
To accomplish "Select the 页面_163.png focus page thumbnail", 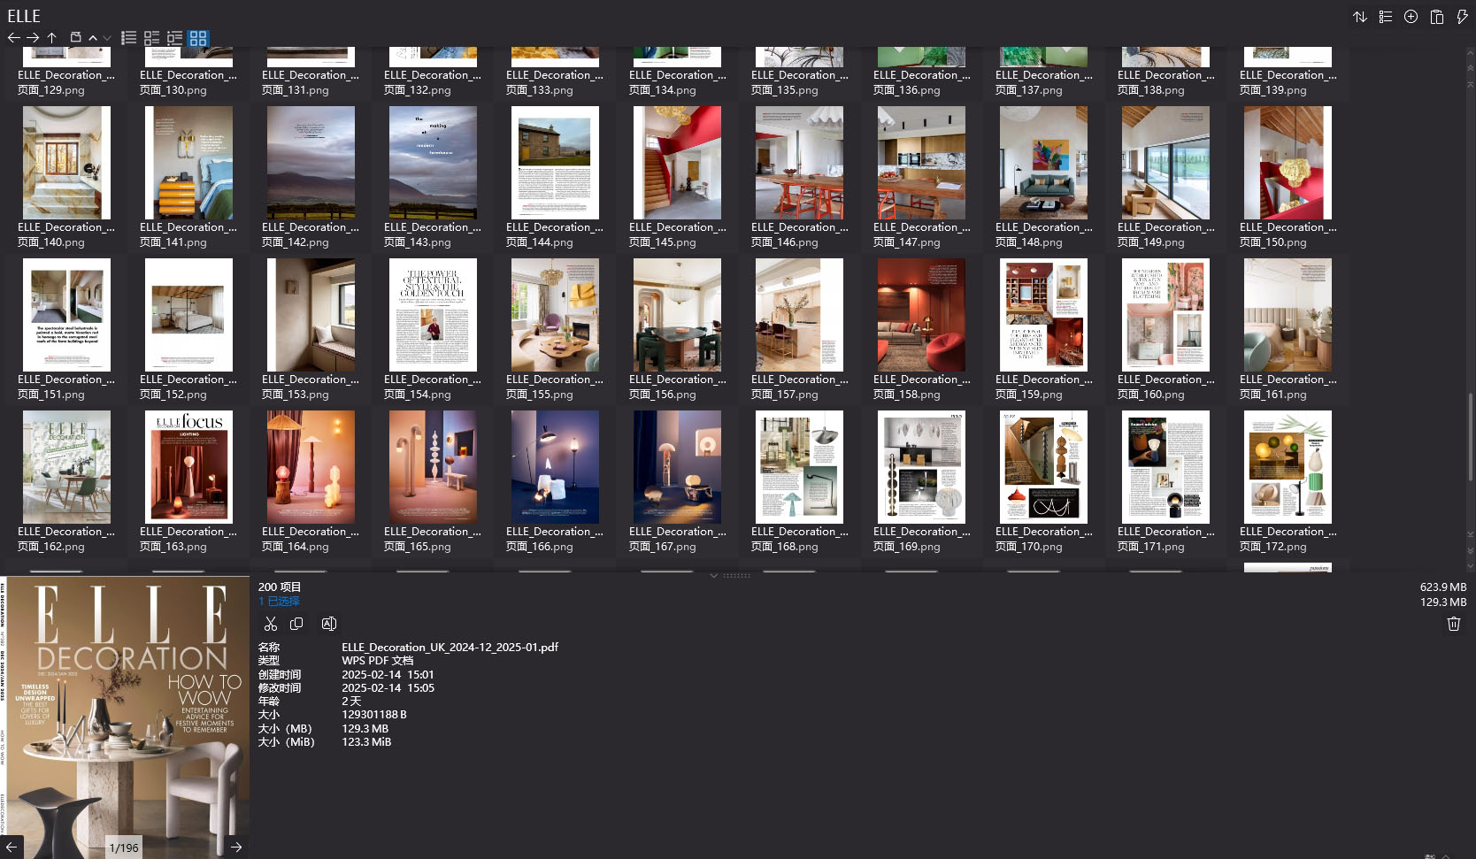I will click(x=188, y=467).
